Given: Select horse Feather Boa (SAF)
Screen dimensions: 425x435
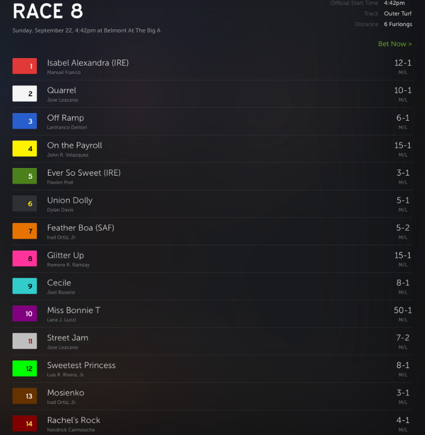Looking at the screenshot, I should pyautogui.click(x=81, y=228).
